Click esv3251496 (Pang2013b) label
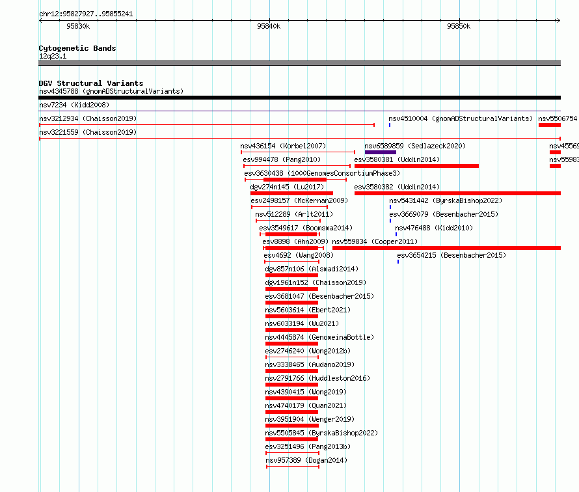 tap(308, 446)
